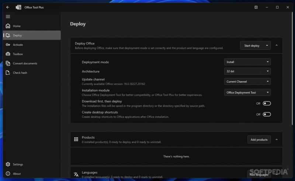This screenshot has height=181, width=295.
Task: Click the Languages translate icon
Action: pyautogui.click(x=76, y=174)
